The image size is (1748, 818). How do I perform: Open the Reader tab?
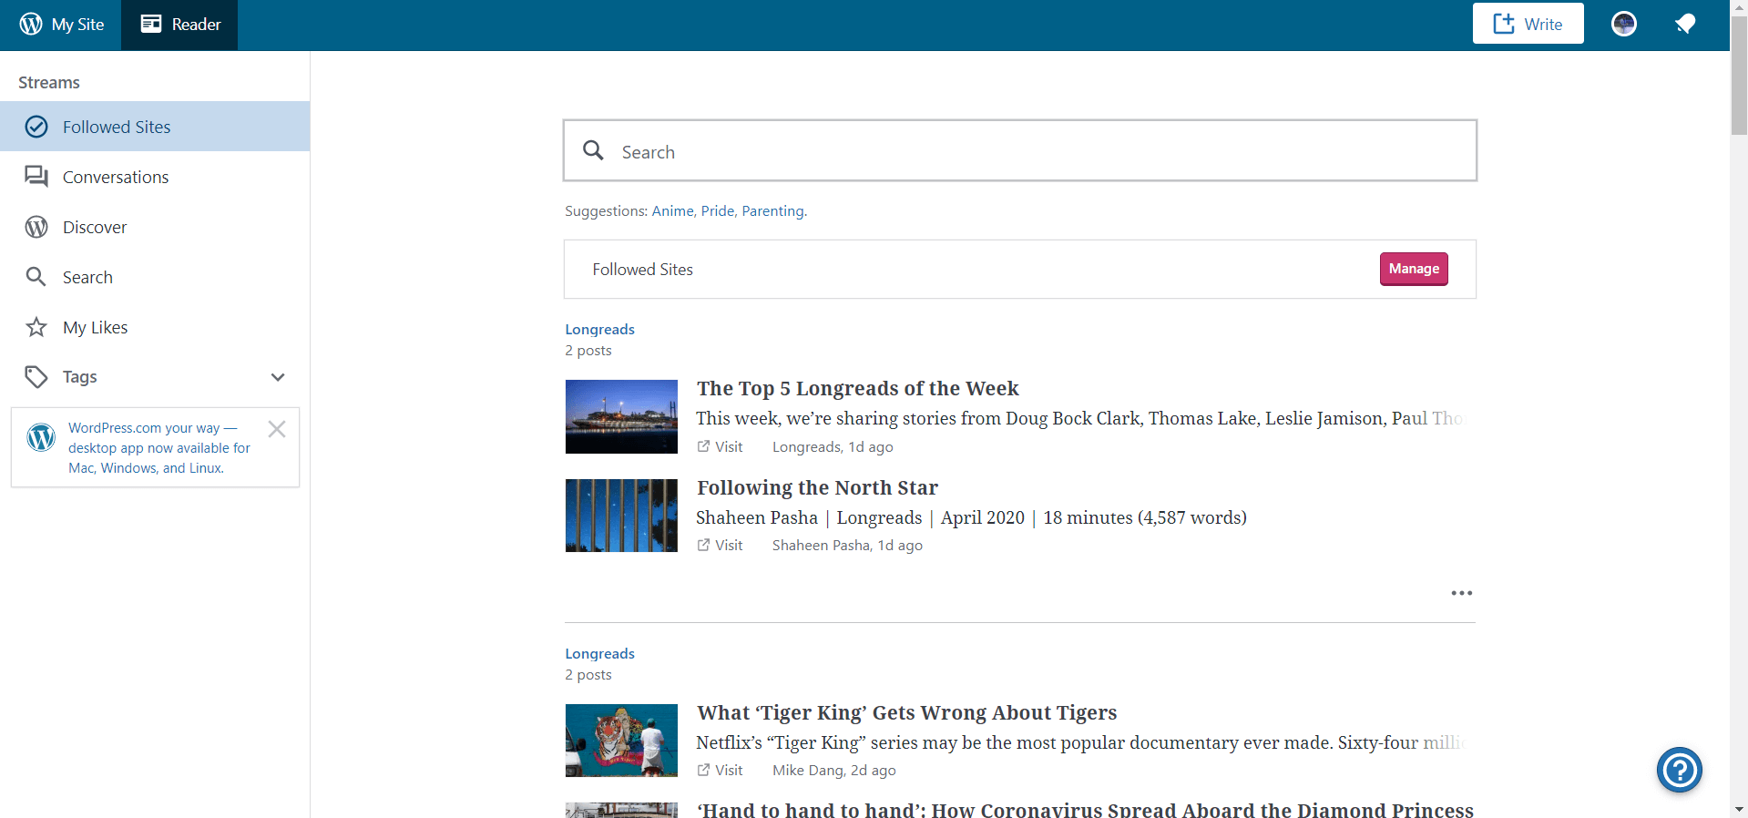coord(179,25)
